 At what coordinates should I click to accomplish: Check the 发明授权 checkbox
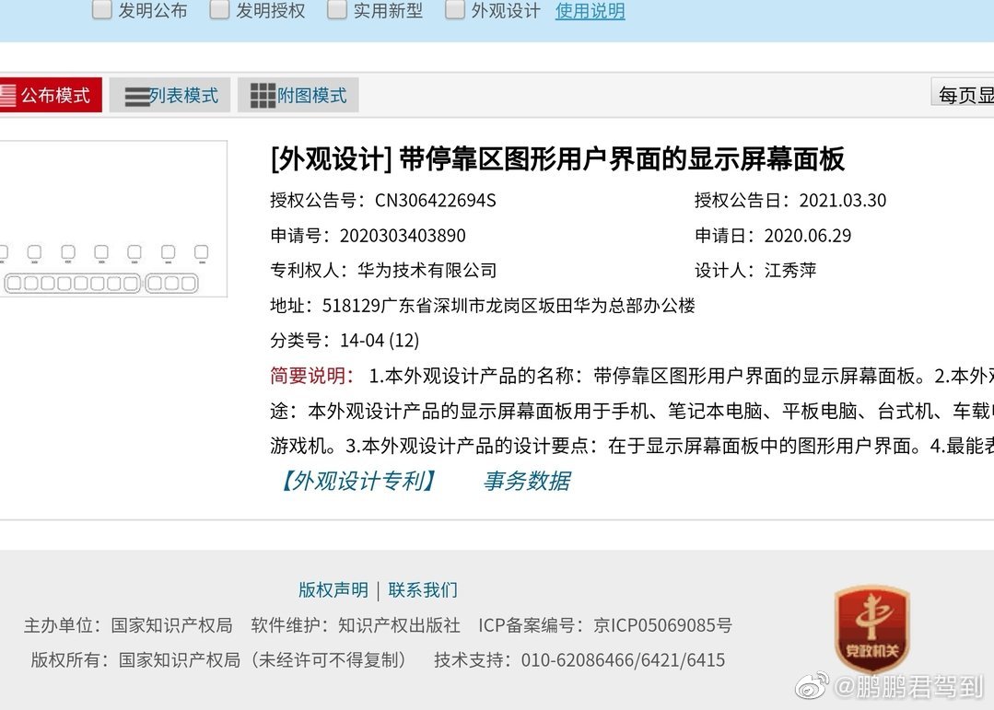pyautogui.click(x=219, y=10)
